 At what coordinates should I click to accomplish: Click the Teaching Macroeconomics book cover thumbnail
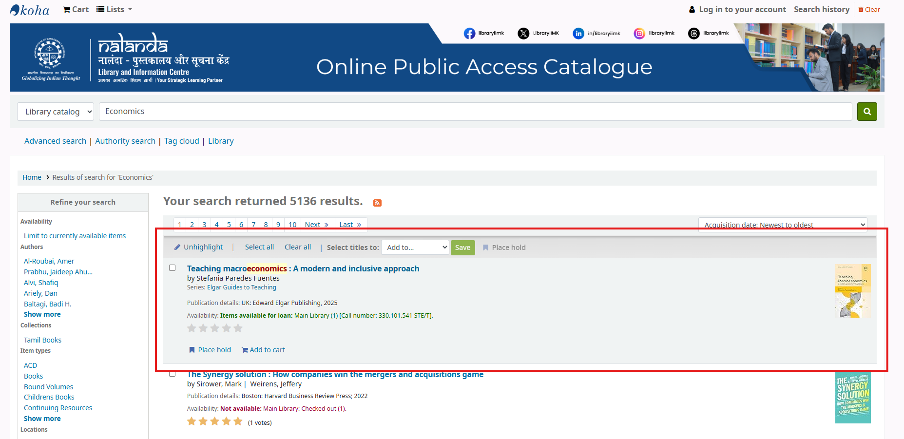[x=852, y=291]
